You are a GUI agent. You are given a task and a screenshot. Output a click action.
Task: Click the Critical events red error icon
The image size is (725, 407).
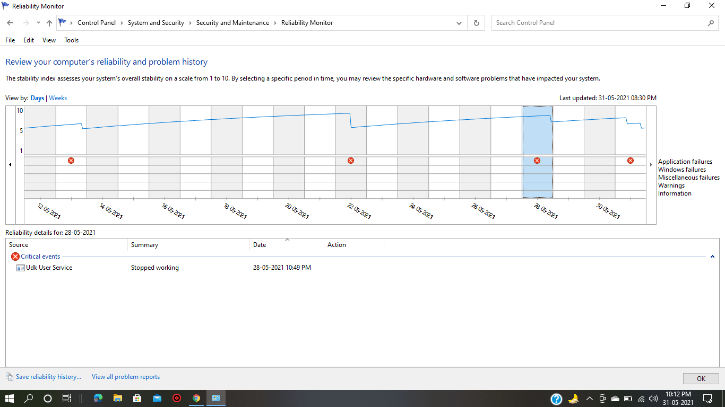coord(15,256)
